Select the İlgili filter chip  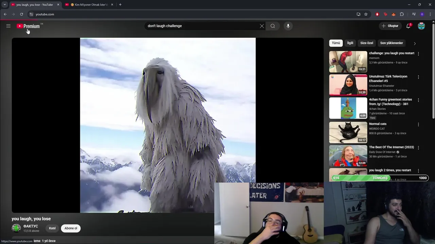coord(350,43)
